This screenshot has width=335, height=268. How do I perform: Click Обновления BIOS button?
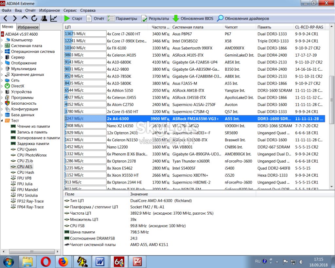pyautogui.click(x=193, y=19)
